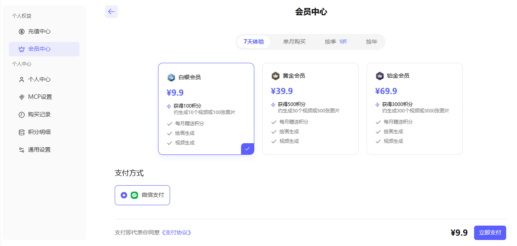The height and width of the screenshot is (246, 517).
Task: Click the MCP设置 settings icon
Action: tap(20, 97)
